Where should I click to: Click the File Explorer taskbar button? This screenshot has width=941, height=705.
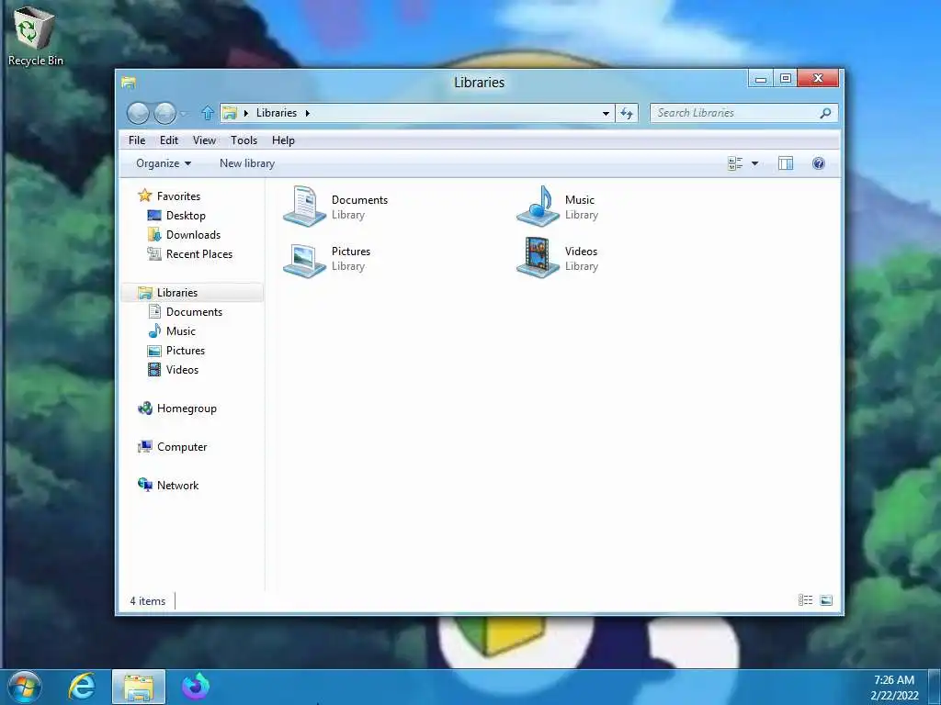click(x=138, y=687)
